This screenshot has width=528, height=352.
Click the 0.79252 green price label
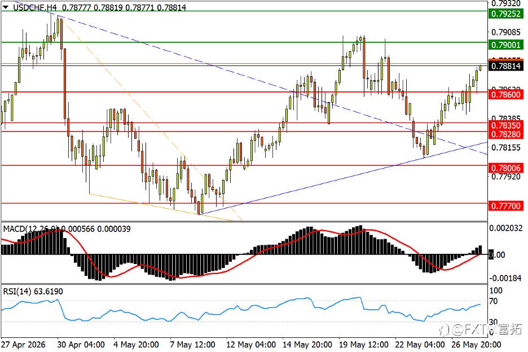pyautogui.click(x=506, y=14)
